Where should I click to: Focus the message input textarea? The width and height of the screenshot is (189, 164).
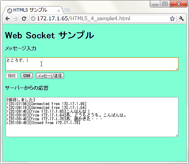[92, 64]
